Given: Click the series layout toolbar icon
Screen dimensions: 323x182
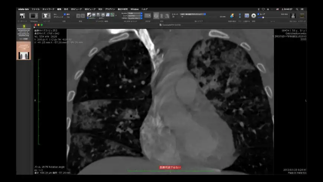Looking at the screenshot, I should 46,16.
